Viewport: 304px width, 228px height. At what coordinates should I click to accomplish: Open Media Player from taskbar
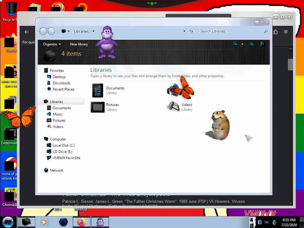44,222
